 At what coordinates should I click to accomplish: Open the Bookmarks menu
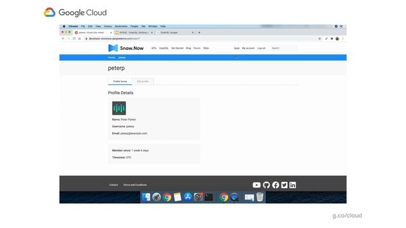tap(121, 27)
